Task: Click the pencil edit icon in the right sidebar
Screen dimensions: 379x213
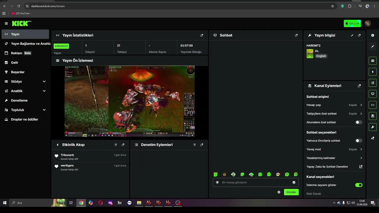Action: (372, 46)
